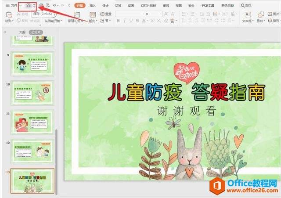Click the Format Painter (格式刷) button
The width and height of the screenshot is (281, 198).
pos(35,21)
